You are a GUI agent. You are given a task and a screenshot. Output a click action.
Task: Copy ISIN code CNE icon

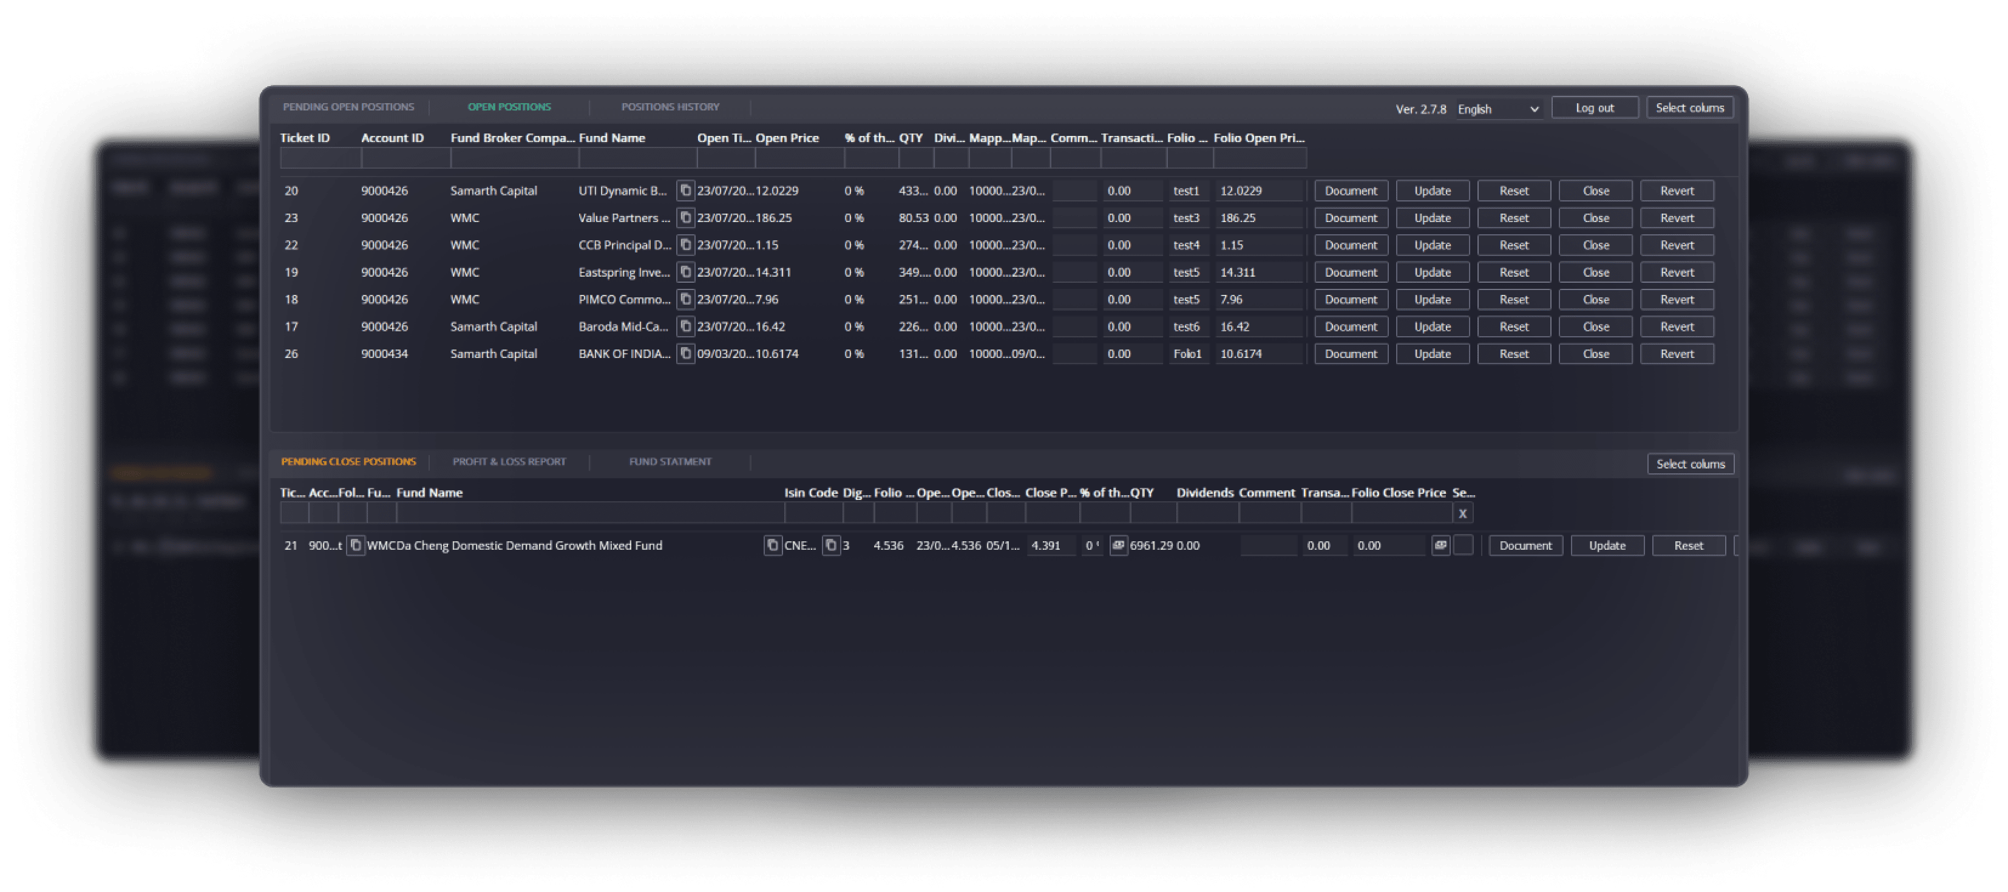tap(831, 546)
